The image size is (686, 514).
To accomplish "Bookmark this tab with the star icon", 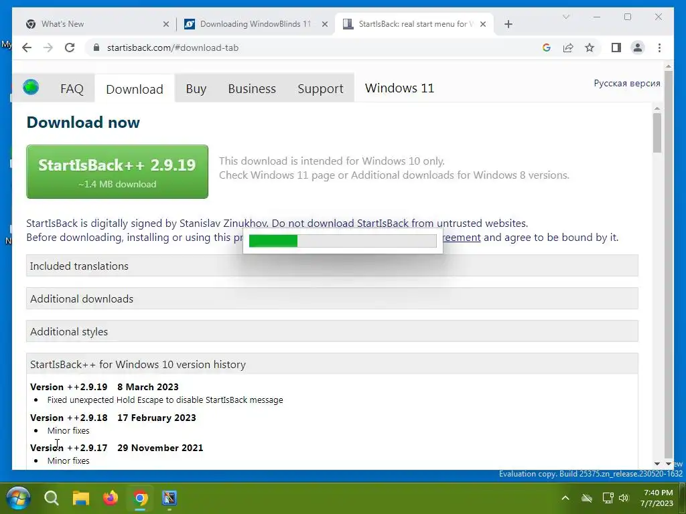I will point(590,48).
